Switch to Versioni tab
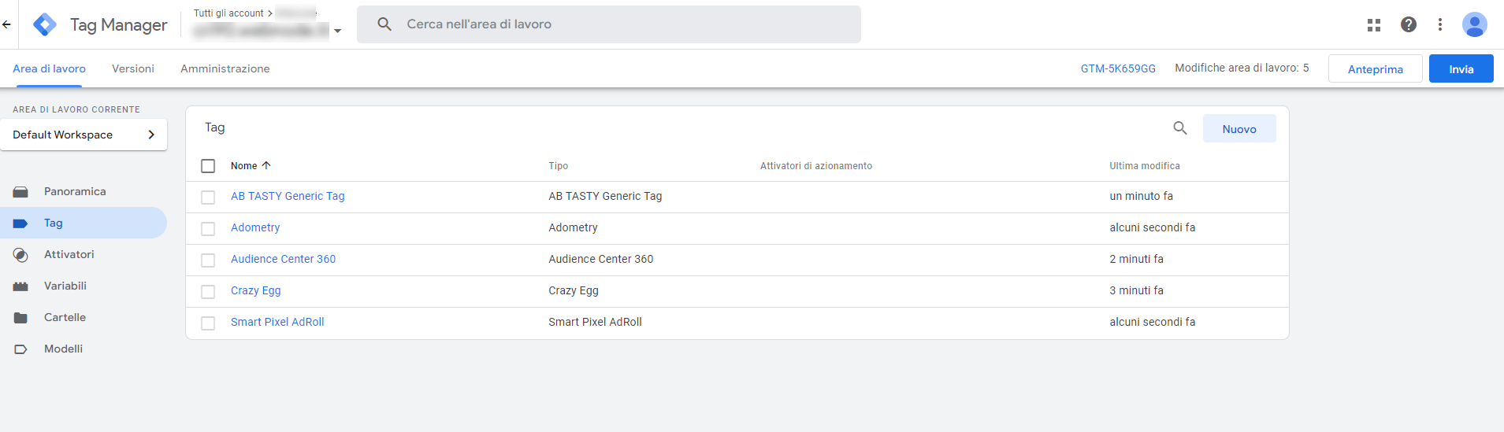 pos(133,68)
